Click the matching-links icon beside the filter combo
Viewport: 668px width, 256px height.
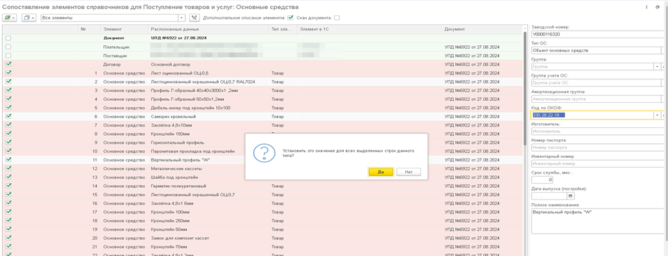click(x=195, y=18)
